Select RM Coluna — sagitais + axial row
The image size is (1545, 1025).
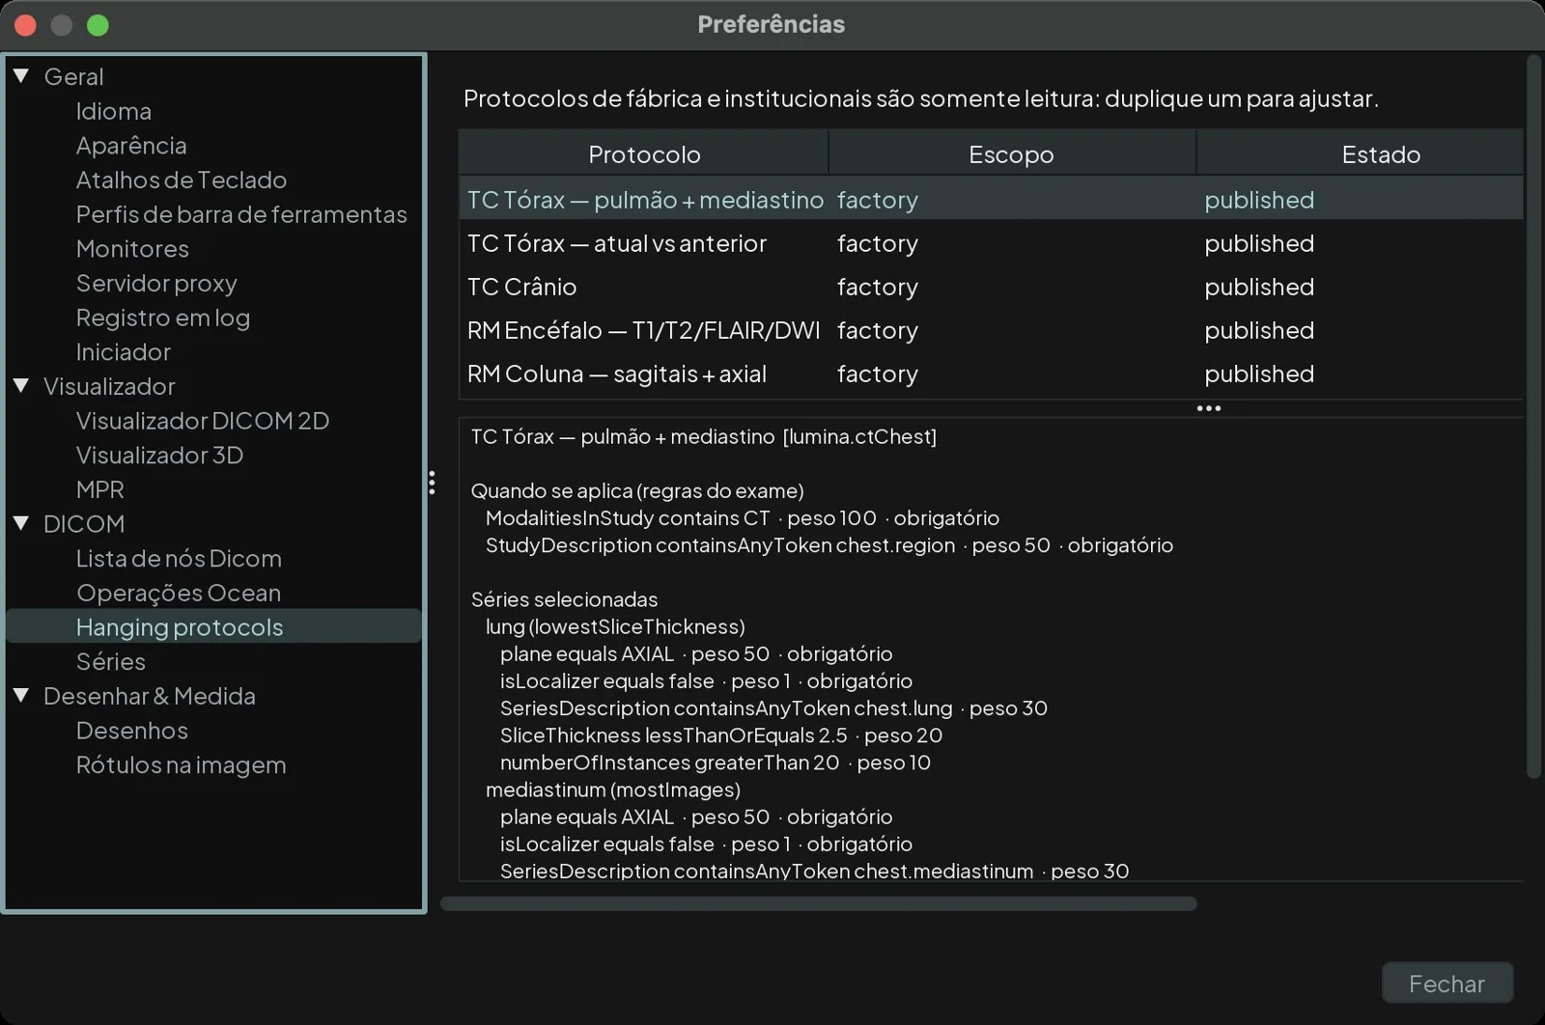coord(991,374)
